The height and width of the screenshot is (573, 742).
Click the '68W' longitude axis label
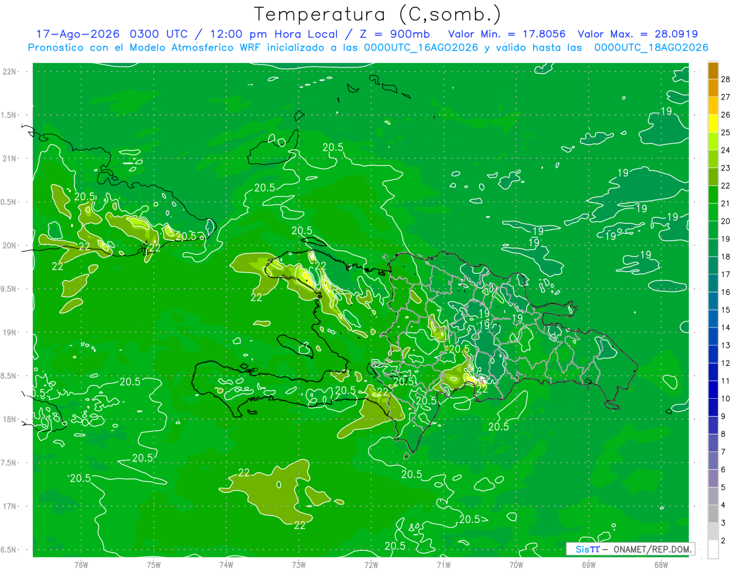pyautogui.click(x=661, y=564)
